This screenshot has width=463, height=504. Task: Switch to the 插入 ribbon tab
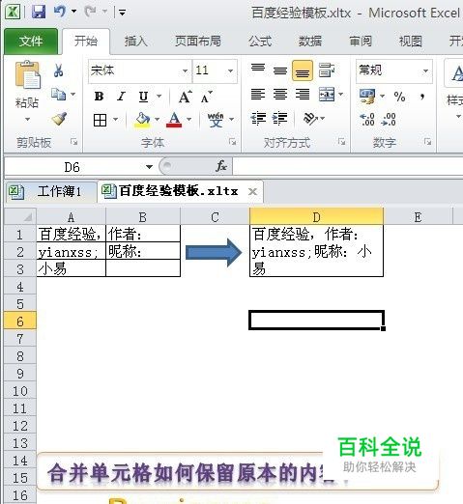click(x=135, y=42)
